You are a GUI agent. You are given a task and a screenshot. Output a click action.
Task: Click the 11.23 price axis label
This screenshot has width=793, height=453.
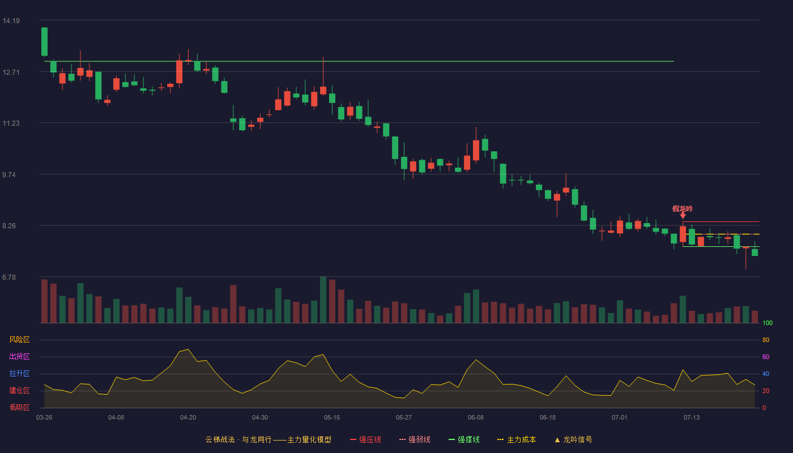pos(11,123)
